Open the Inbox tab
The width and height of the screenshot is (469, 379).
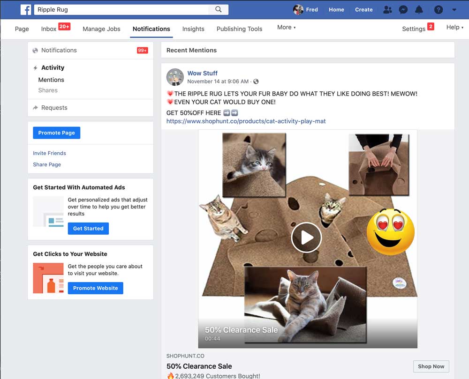coord(49,29)
